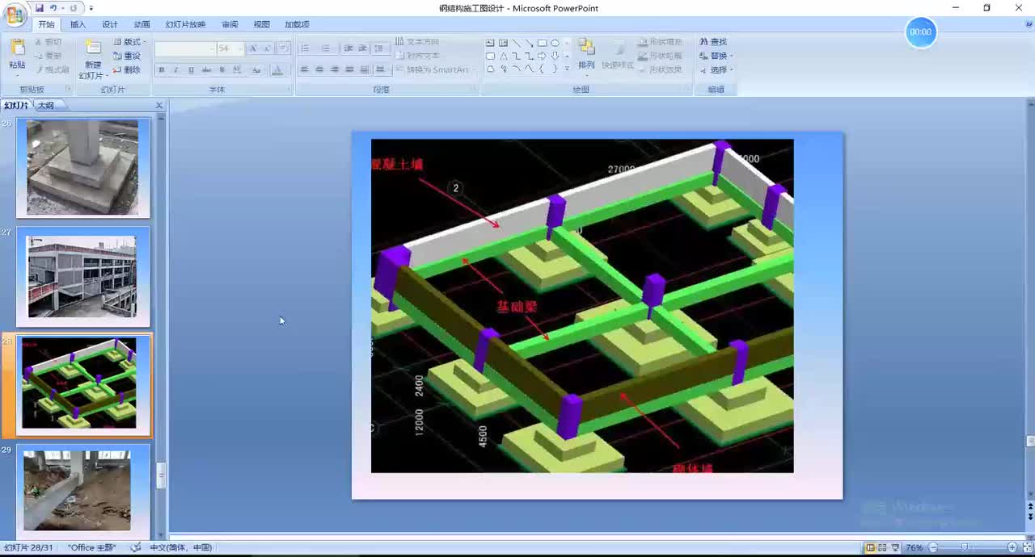Open the Office button menu
1035x557 pixels.
[x=15, y=15]
